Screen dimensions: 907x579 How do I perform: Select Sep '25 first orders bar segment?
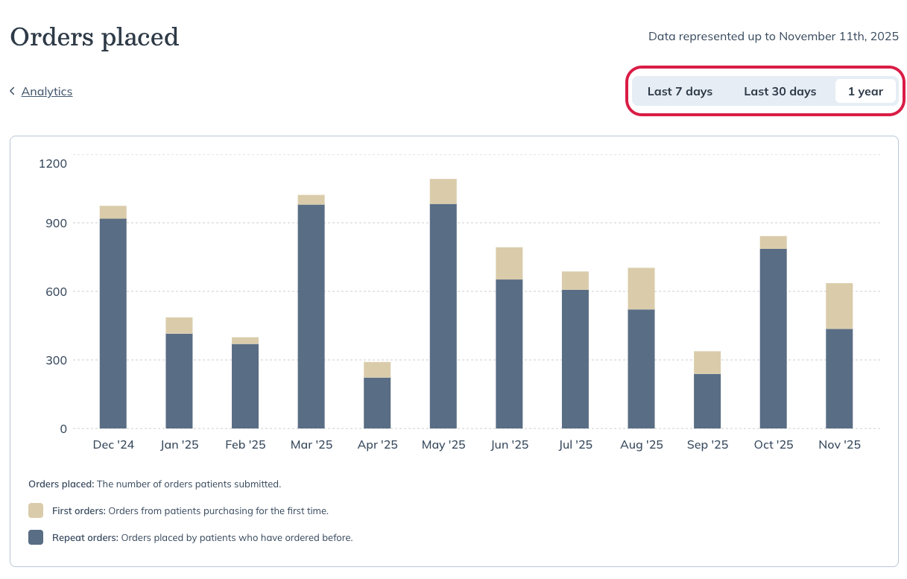click(707, 363)
